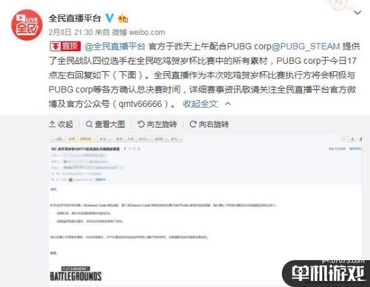Click the upward arrow collapse icon
Image resolution: width=370 pixels, height=287 pixels.
click(x=52, y=124)
